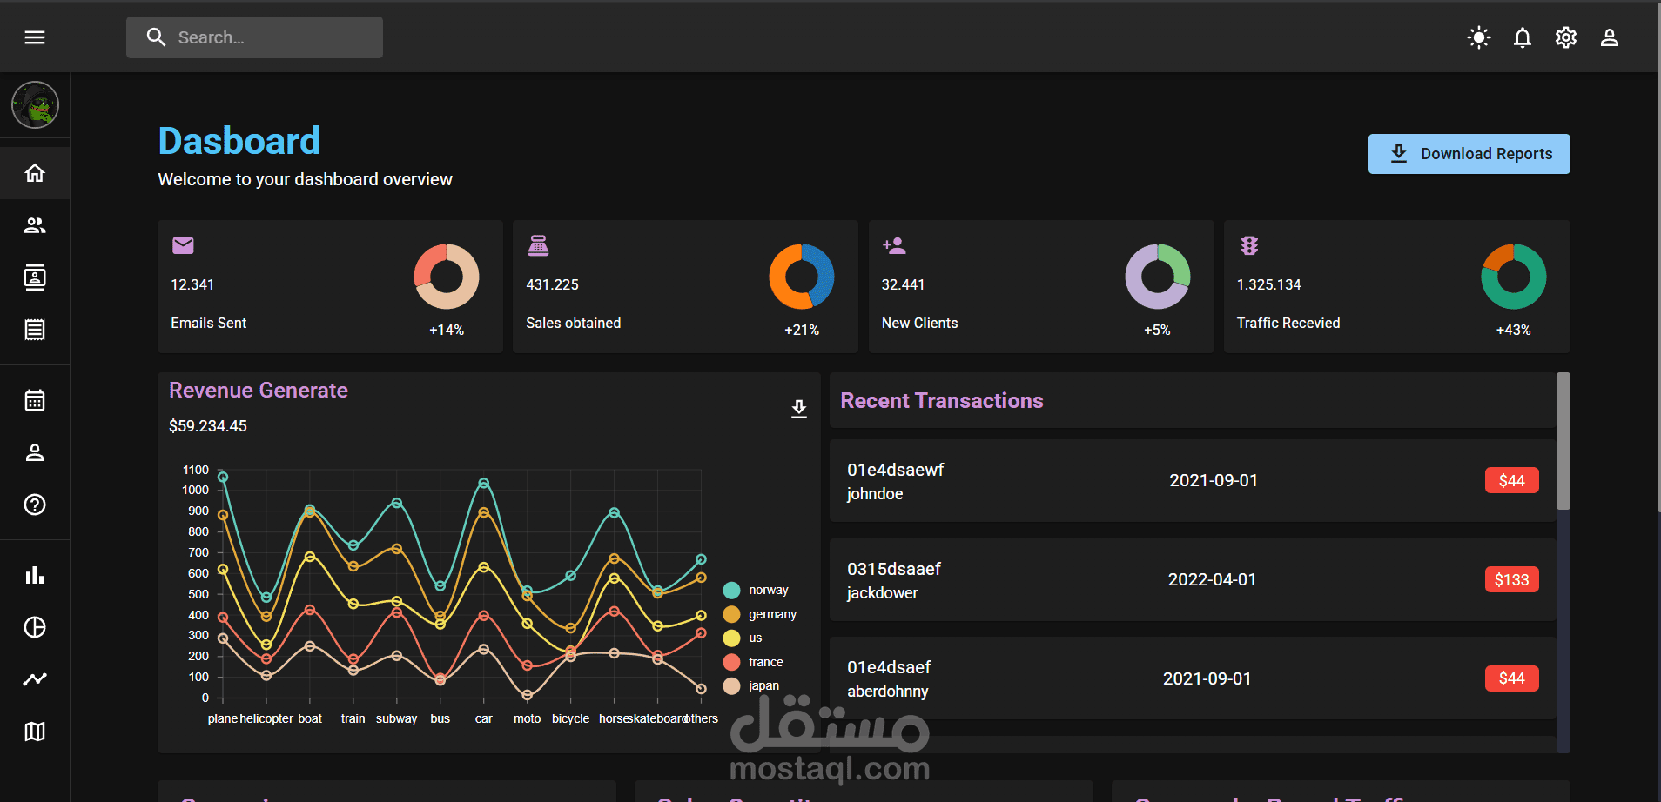Open the team people icon in sidebar

pos(35,225)
